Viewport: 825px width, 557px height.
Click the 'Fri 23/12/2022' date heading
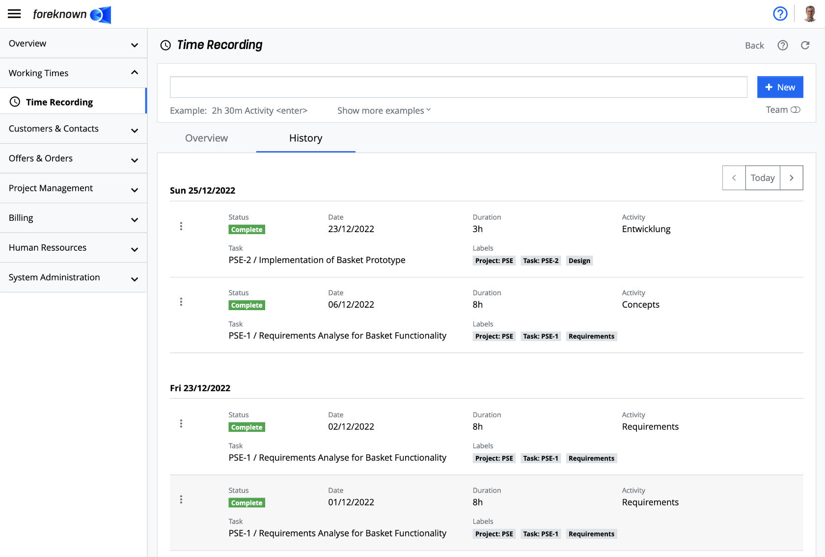pos(200,388)
